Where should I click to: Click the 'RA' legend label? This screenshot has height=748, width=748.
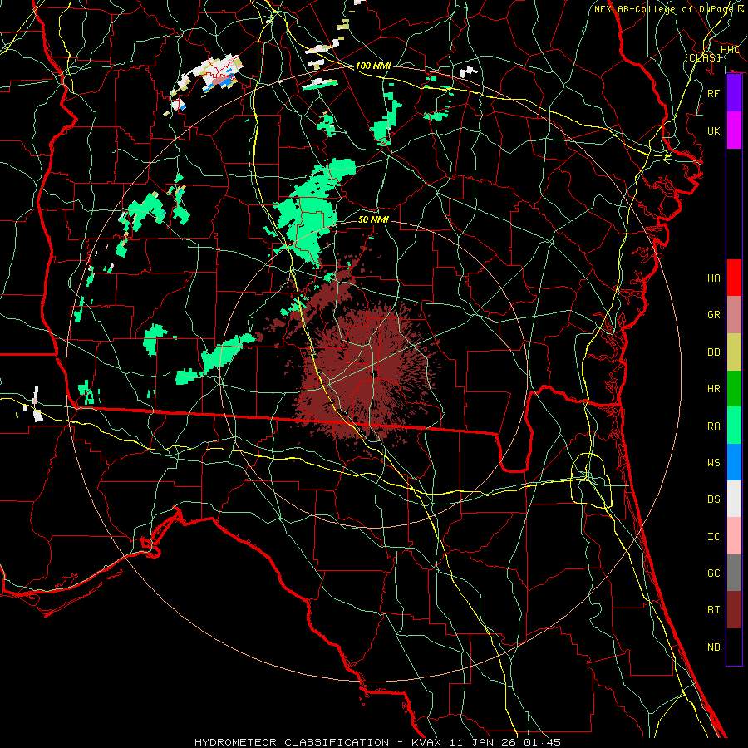tap(713, 426)
